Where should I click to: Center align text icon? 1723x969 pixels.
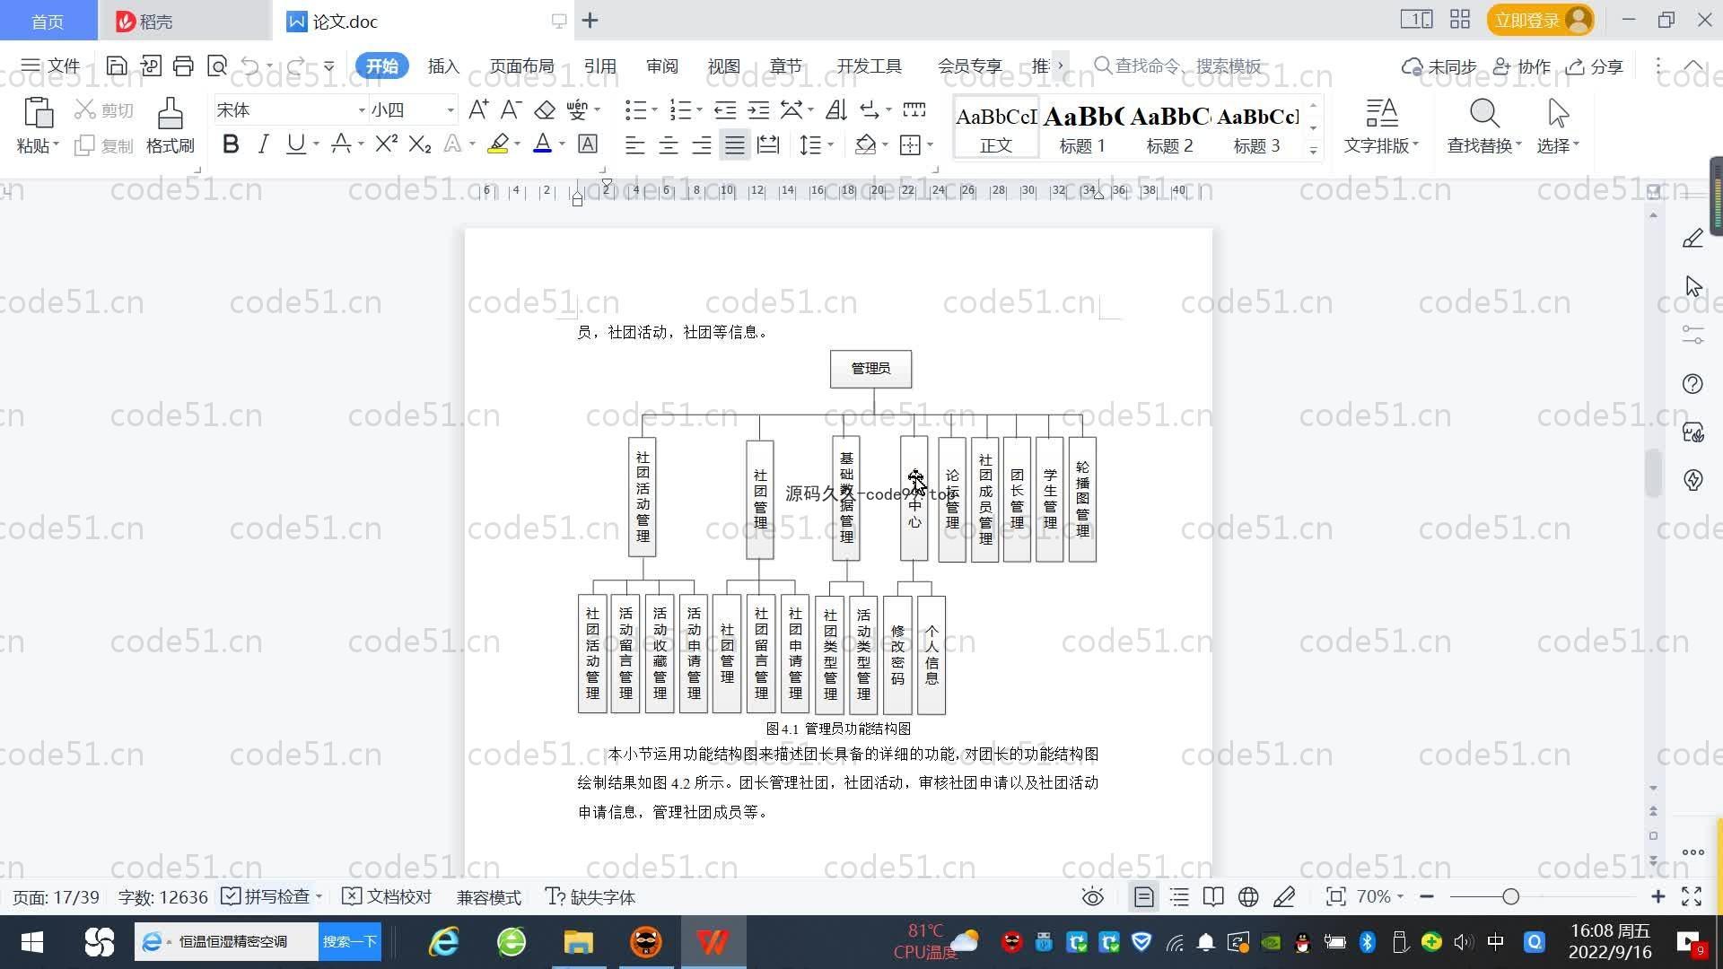click(669, 144)
